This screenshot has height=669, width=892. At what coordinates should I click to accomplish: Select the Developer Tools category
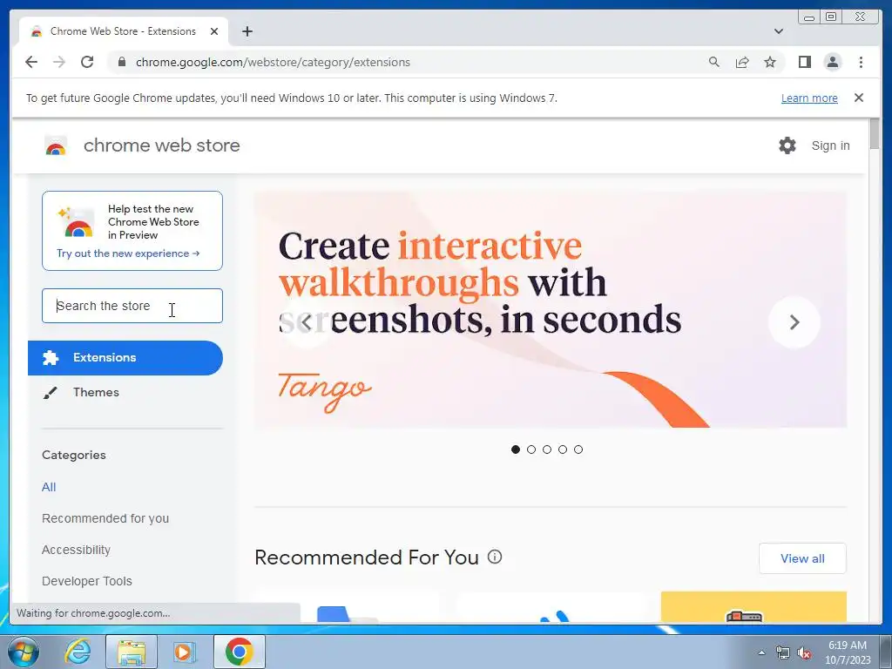[x=87, y=581]
